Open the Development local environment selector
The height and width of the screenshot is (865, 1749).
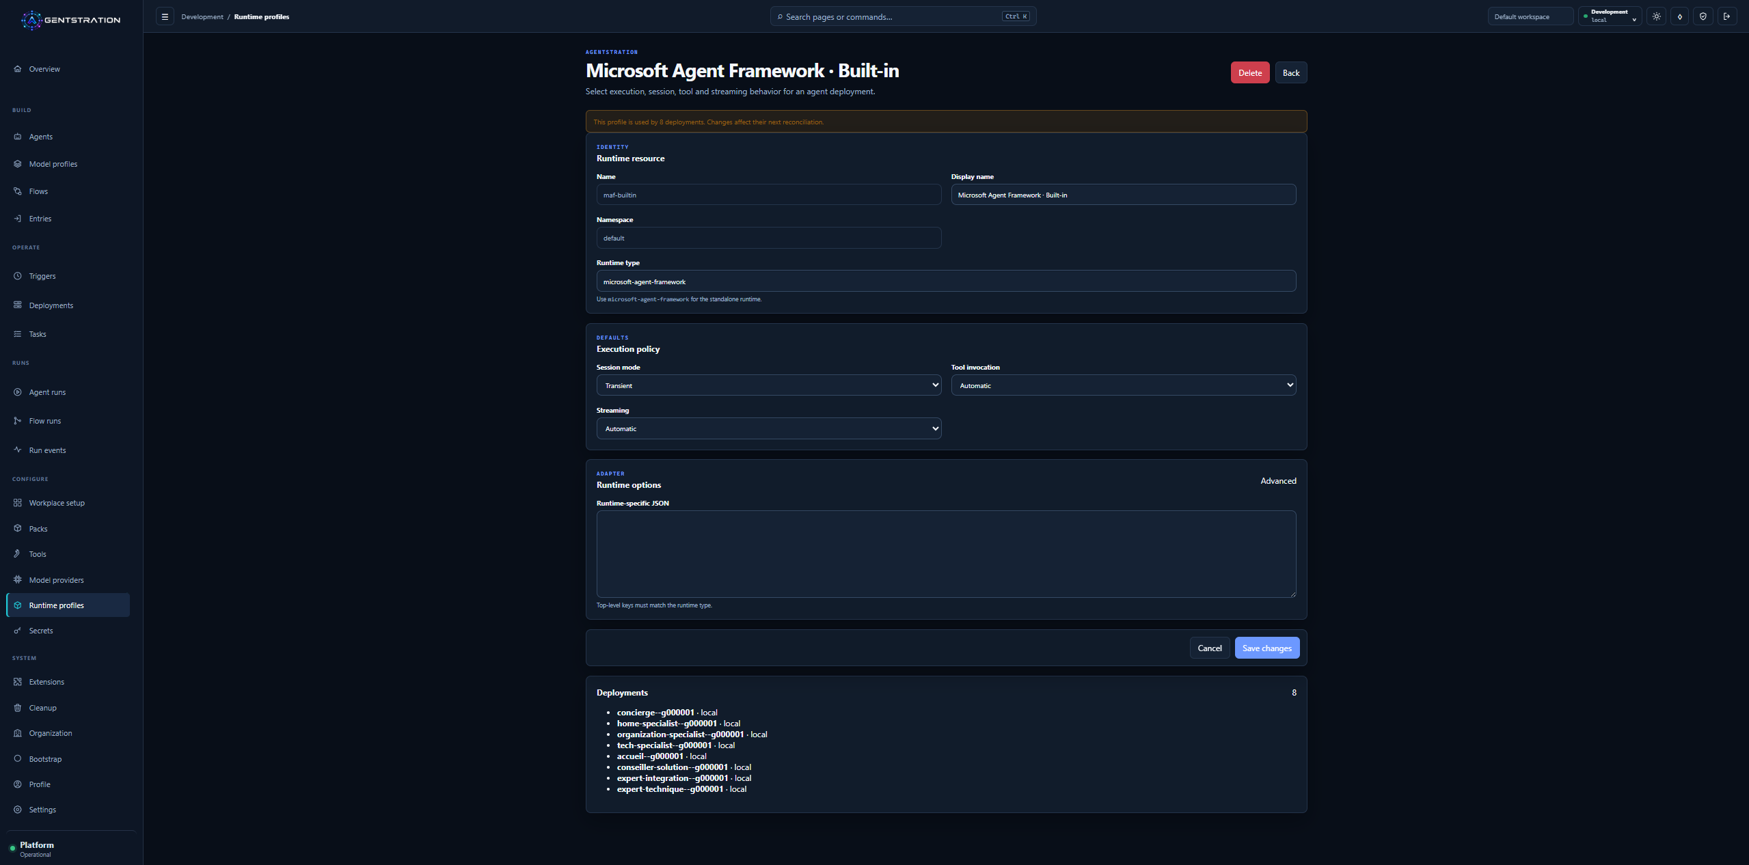coord(1610,16)
